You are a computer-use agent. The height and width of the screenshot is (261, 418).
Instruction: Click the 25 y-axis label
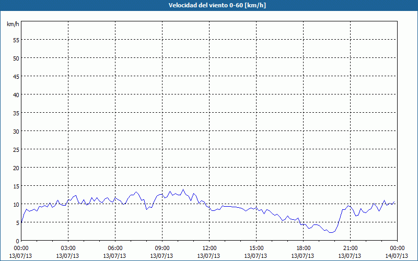point(16,149)
